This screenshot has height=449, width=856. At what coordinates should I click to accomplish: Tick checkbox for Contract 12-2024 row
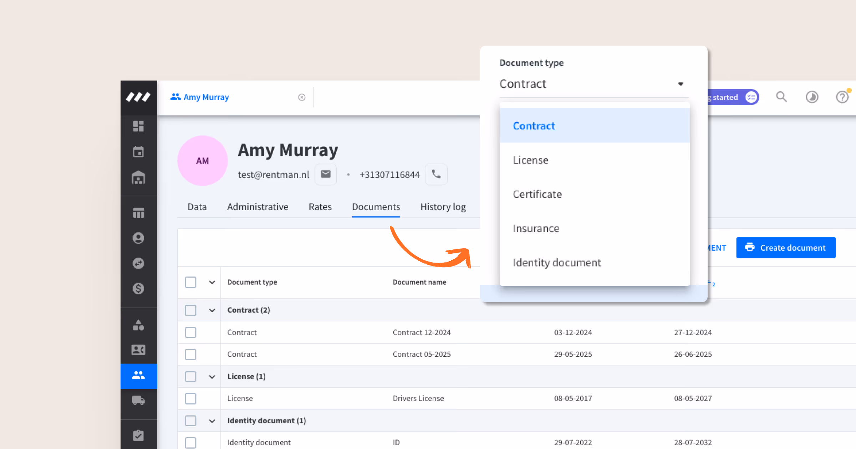click(x=190, y=332)
